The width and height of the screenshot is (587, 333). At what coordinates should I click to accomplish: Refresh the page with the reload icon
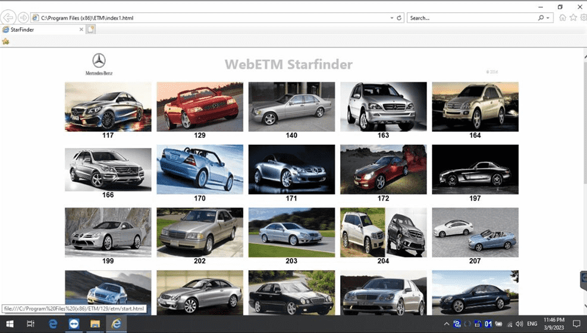(399, 18)
